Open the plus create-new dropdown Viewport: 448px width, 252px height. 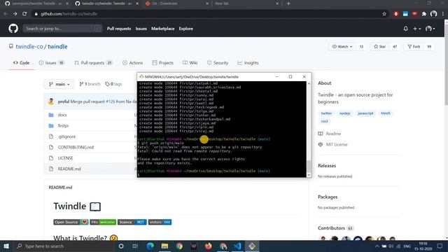(x=417, y=29)
